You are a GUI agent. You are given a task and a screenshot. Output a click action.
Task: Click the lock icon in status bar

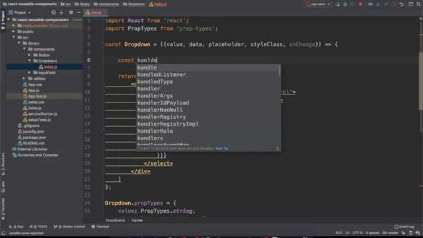click(x=403, y=233)
